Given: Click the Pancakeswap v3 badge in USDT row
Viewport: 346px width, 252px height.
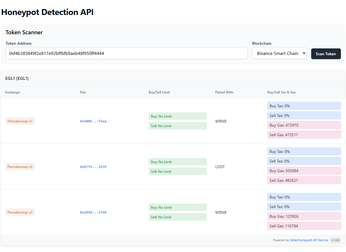Looking at the screenshot, I should [x=20, y=167].
